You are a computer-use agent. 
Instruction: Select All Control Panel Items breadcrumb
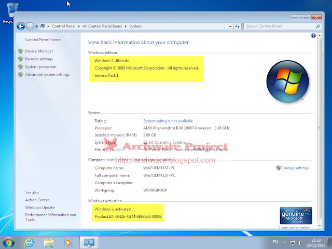(x=102, y=26)
